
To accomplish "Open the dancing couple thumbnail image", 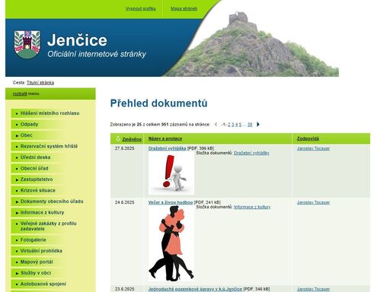I will pos(171,243).
